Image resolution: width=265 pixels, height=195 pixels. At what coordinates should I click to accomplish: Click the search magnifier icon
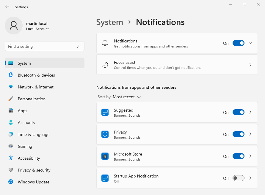point(79,46)
